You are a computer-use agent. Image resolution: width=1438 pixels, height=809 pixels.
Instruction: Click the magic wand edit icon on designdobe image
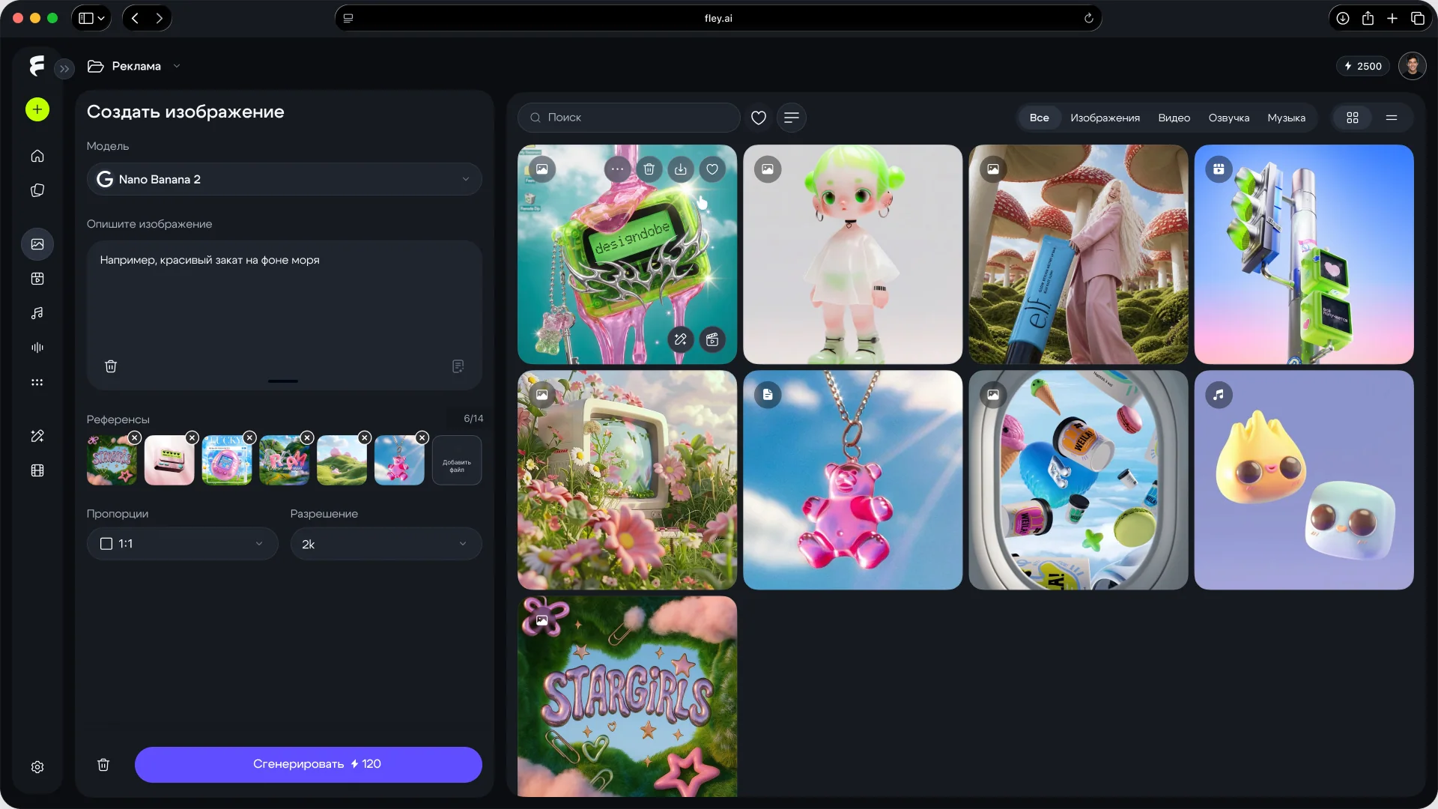(x=681, y=339)
